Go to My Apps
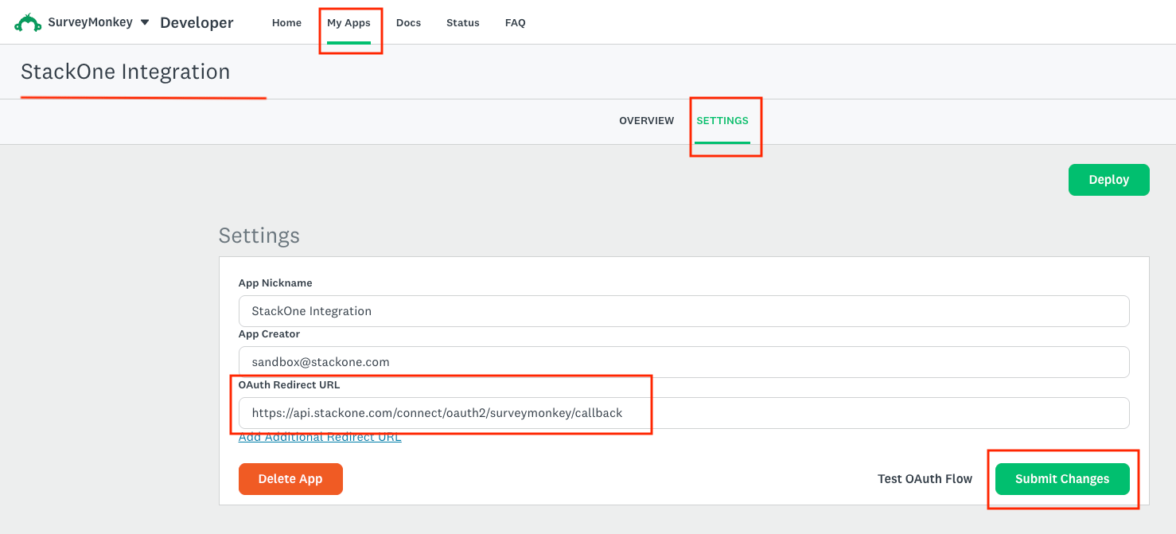Viewport: 1176px width, 534px height. click(349, 23)
